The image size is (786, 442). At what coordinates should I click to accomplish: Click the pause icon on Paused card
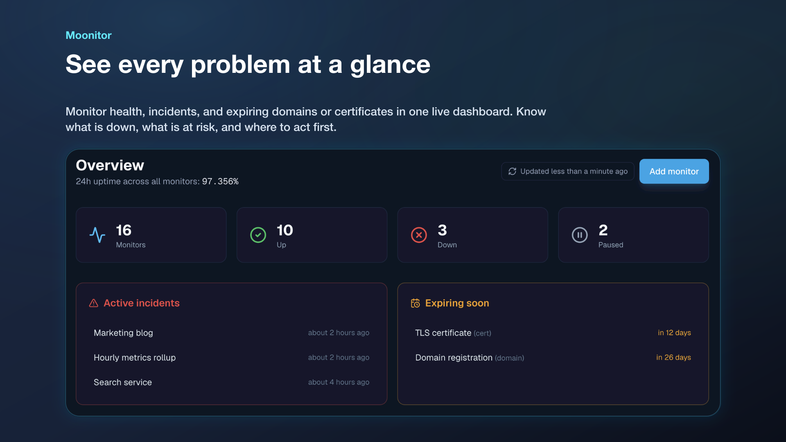click(x=580, y=235)
